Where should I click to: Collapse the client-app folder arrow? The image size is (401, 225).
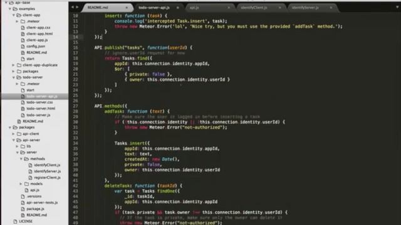14,15
